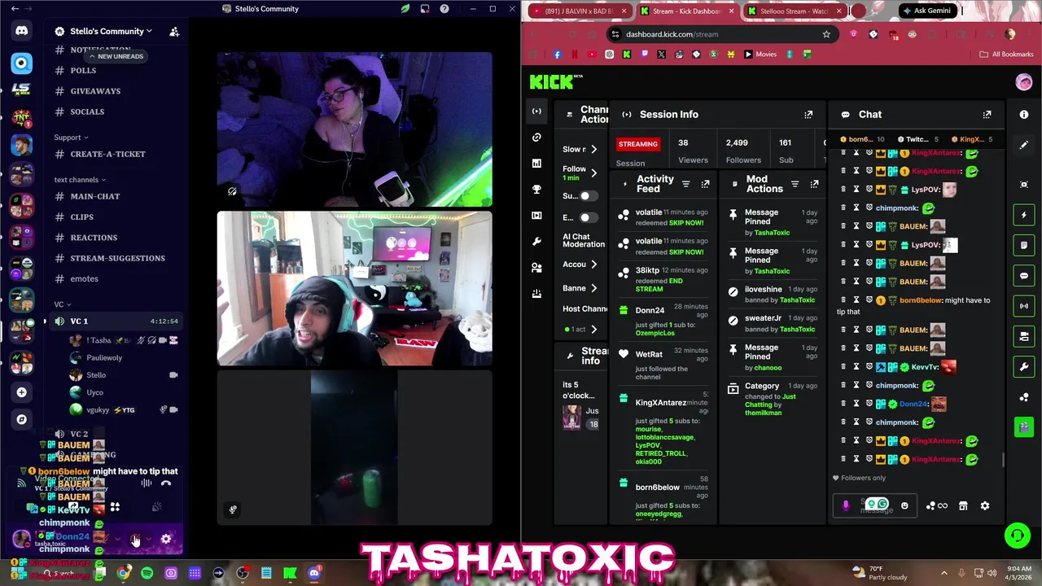Open Spotify from the Windows taskbar

(x=147, y=574)
